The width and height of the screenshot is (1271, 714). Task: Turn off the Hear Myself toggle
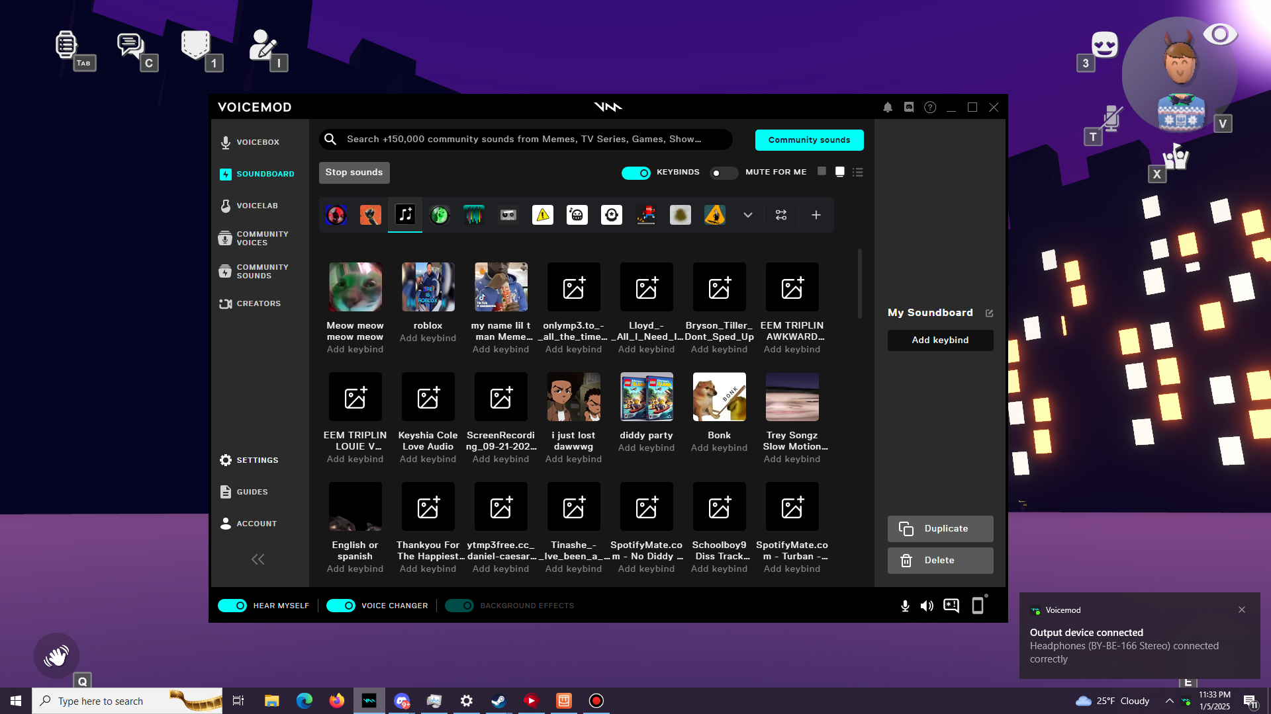tap(232, 606)
